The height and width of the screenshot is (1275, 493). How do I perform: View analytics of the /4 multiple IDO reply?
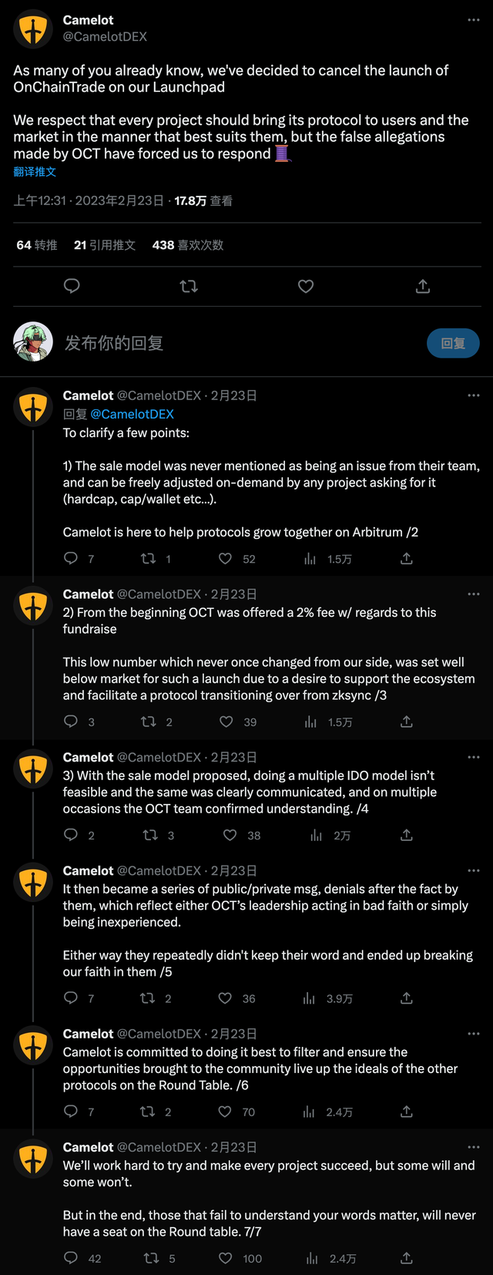tap(317, 835)
